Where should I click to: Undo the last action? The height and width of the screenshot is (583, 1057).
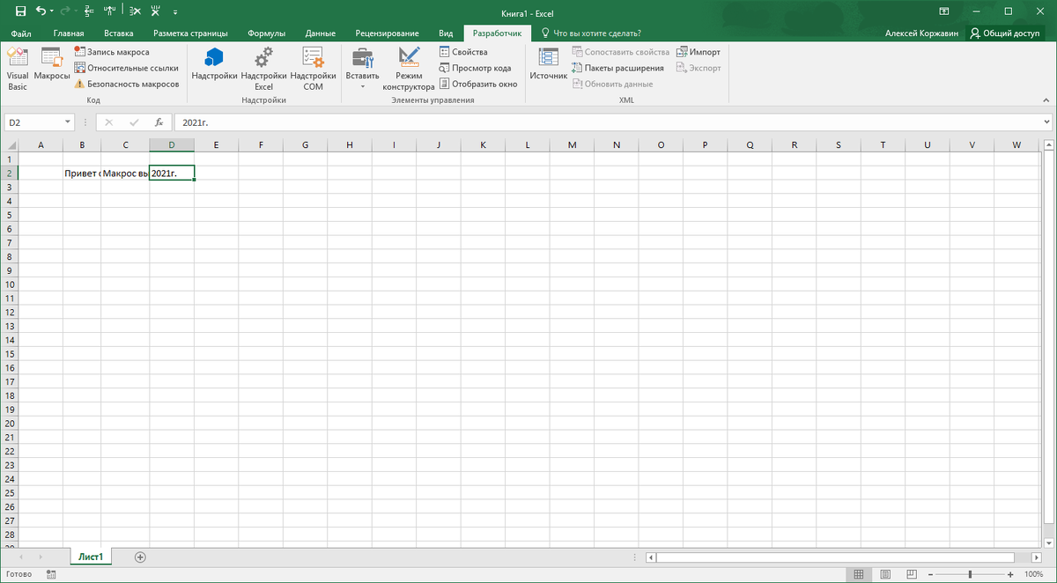41,11
